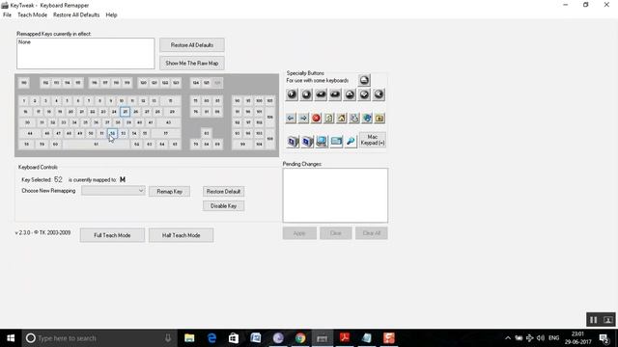Select key 52 on the keyboard
Viewport: 618px width, 347px height.
pos(113,133)
